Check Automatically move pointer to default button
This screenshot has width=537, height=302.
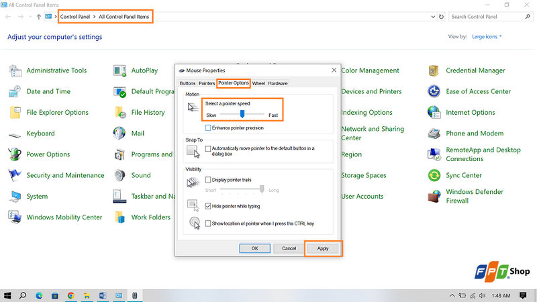(x=208, y=148)
